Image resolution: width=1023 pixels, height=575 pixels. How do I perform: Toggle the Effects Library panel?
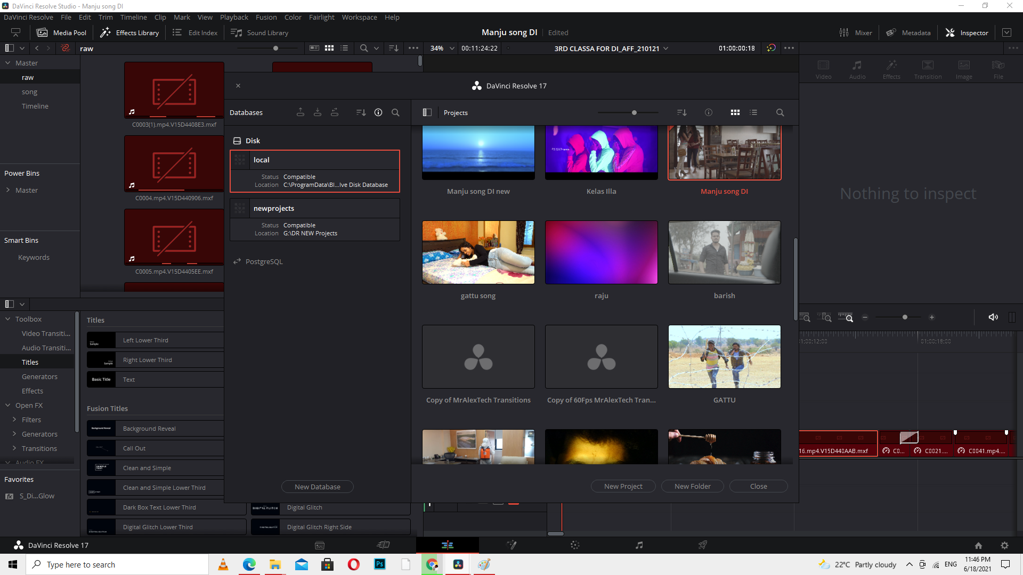click(x=129, y=32)
